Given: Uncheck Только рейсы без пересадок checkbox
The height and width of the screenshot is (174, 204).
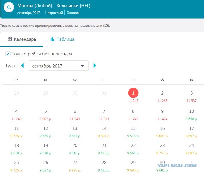Looking at the screenshot, I should coord(8,54).
